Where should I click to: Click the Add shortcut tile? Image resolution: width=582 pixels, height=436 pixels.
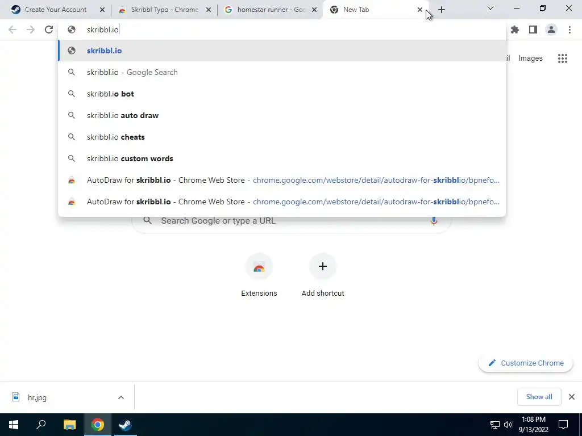click(x=323, y=276)
